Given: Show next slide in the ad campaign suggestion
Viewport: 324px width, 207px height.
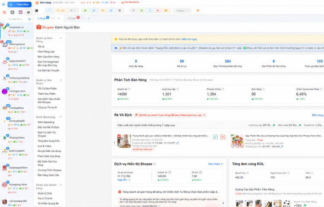Looking at the screenshot, I should click(223, 203).
